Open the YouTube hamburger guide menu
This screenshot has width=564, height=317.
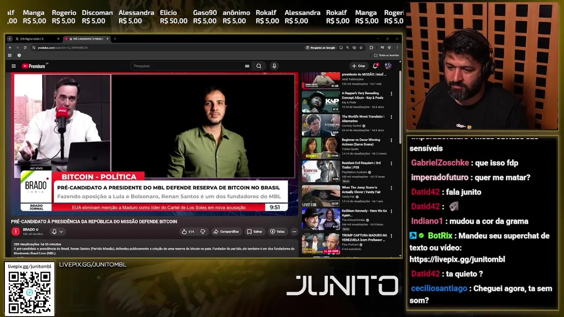point(14,66)
